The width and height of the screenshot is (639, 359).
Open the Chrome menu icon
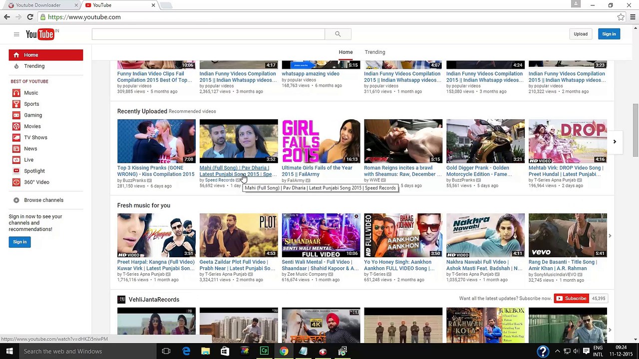pyautogui.click(x=634, y=17)
